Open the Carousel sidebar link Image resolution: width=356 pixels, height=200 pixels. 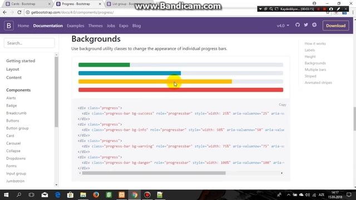click(13, 143)
